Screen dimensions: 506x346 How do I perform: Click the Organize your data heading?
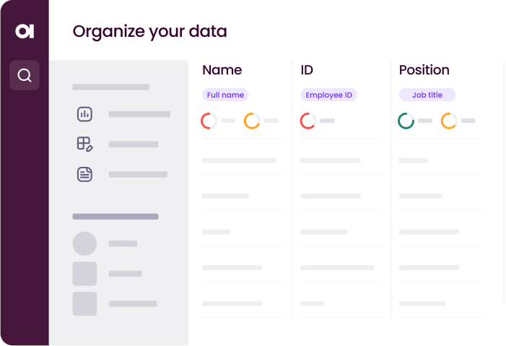150,31
